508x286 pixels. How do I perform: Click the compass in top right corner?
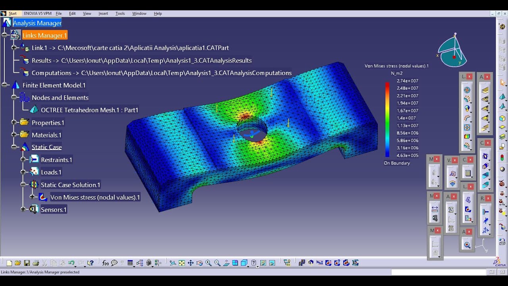tap(452, 50)
